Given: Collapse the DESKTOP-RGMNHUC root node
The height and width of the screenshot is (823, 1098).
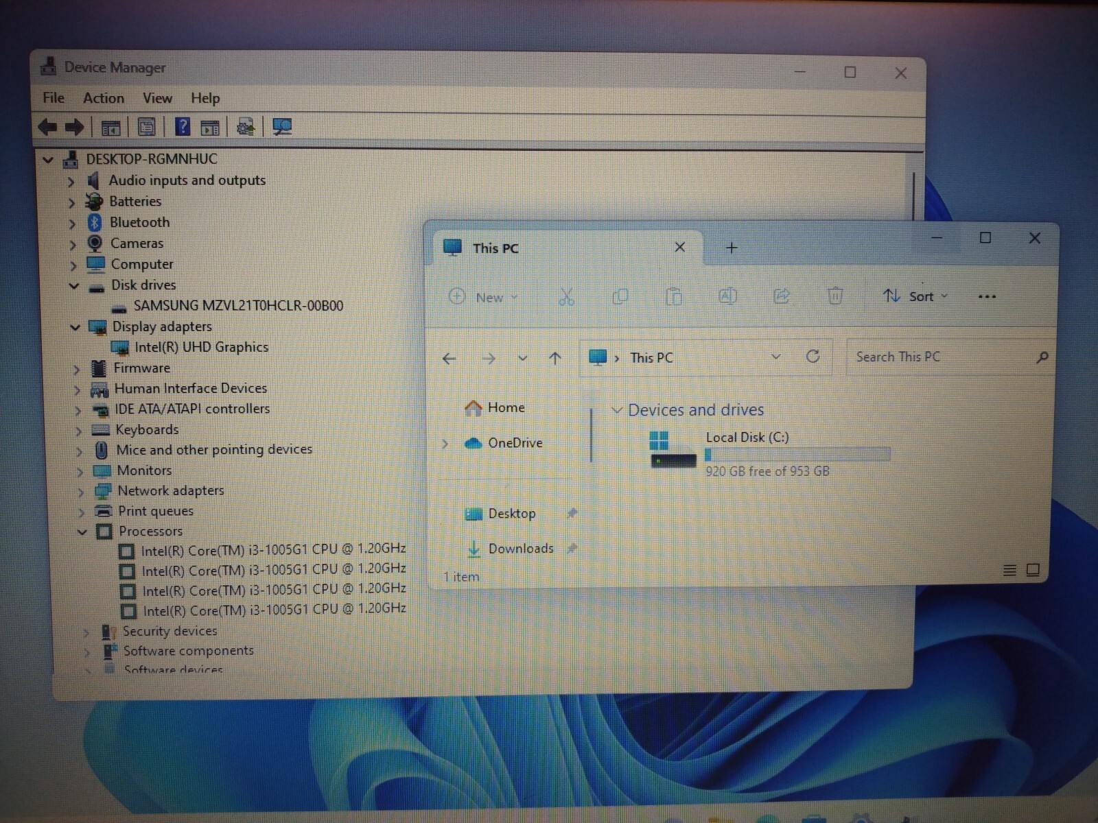Looking at the screenshot, I should point(47,160).
